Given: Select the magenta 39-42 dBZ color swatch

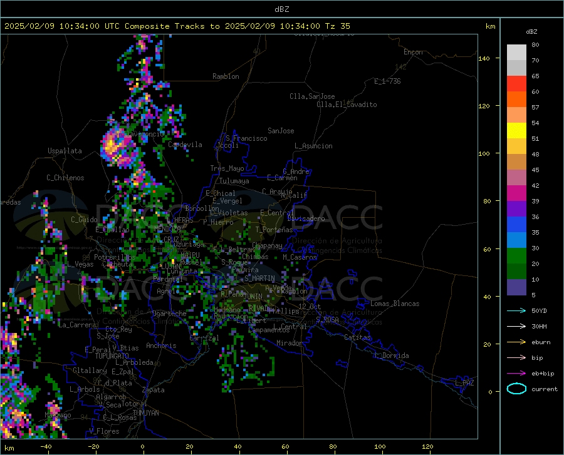Looking at the screenshot, I should coord(516,193).
